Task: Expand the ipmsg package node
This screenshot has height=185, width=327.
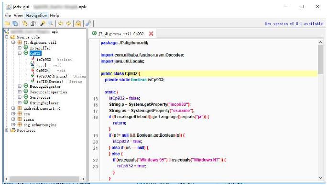Action: 13,119
